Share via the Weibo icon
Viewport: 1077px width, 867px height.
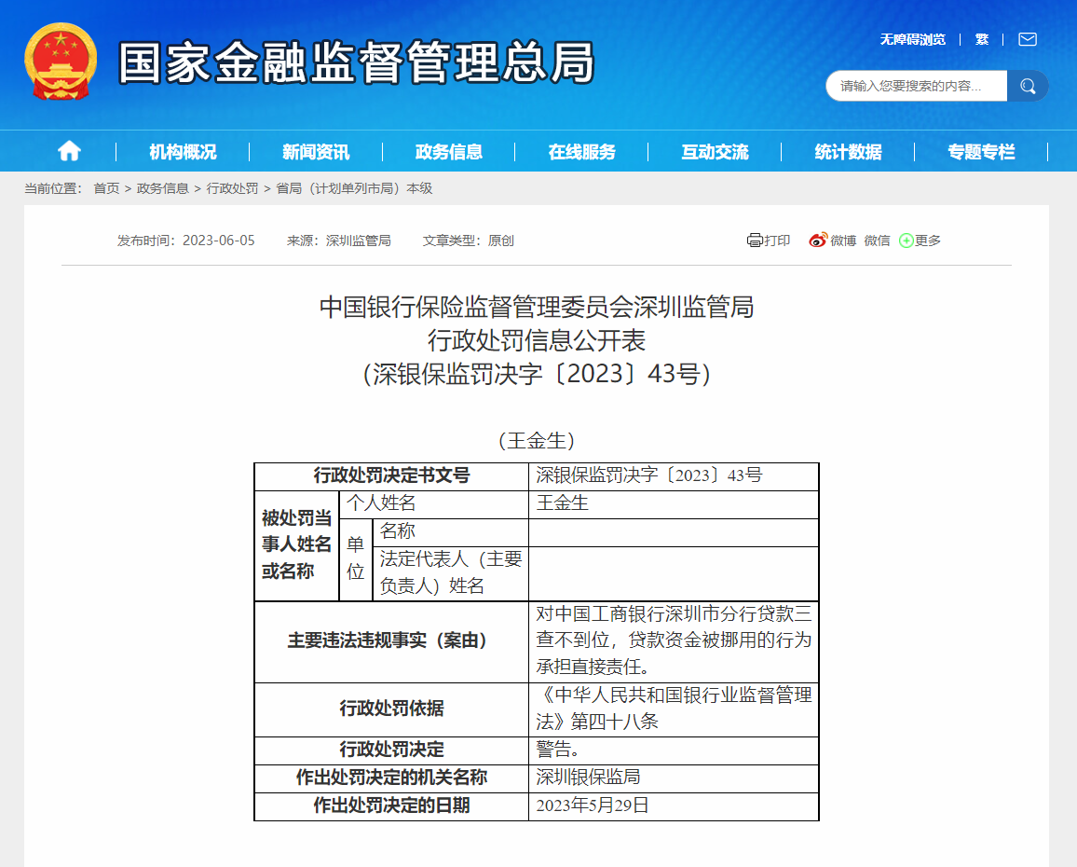coord(817,240)
